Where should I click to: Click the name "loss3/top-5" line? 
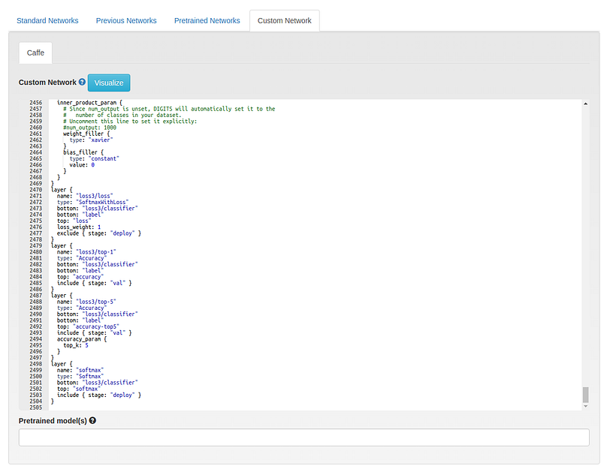point(86,302)
